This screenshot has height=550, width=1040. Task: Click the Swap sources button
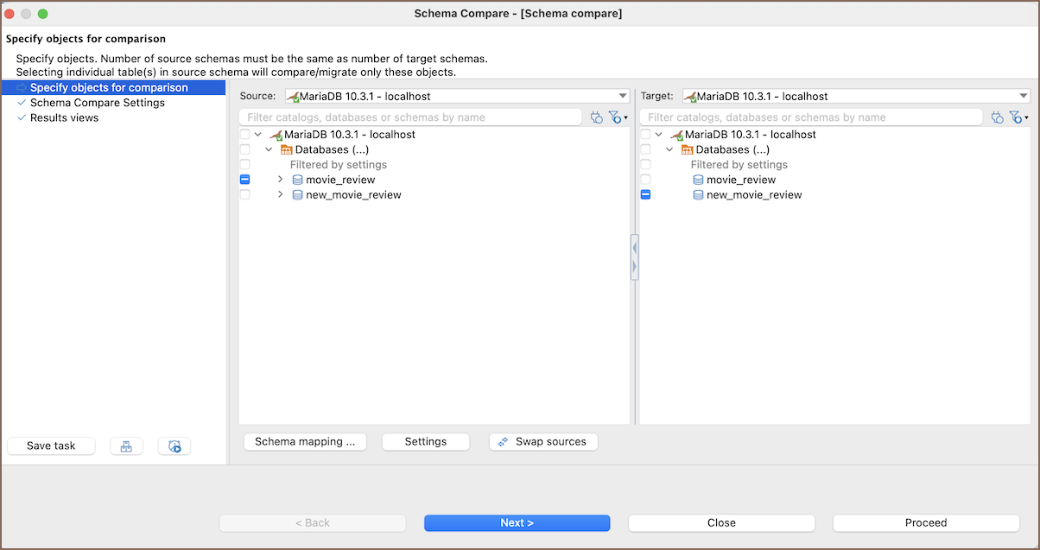point(542,442)
